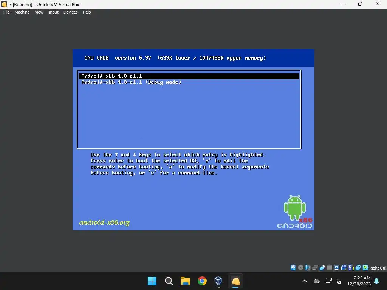Click the muted volume tray icon
The image size is (387, 290).
point(338,281)
